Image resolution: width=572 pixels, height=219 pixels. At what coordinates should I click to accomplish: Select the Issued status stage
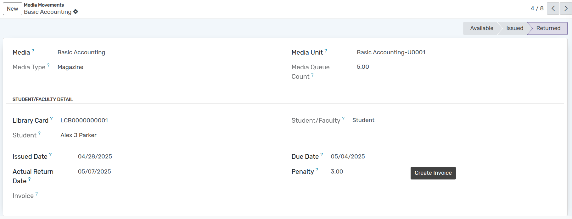click(x=514, y=28)
